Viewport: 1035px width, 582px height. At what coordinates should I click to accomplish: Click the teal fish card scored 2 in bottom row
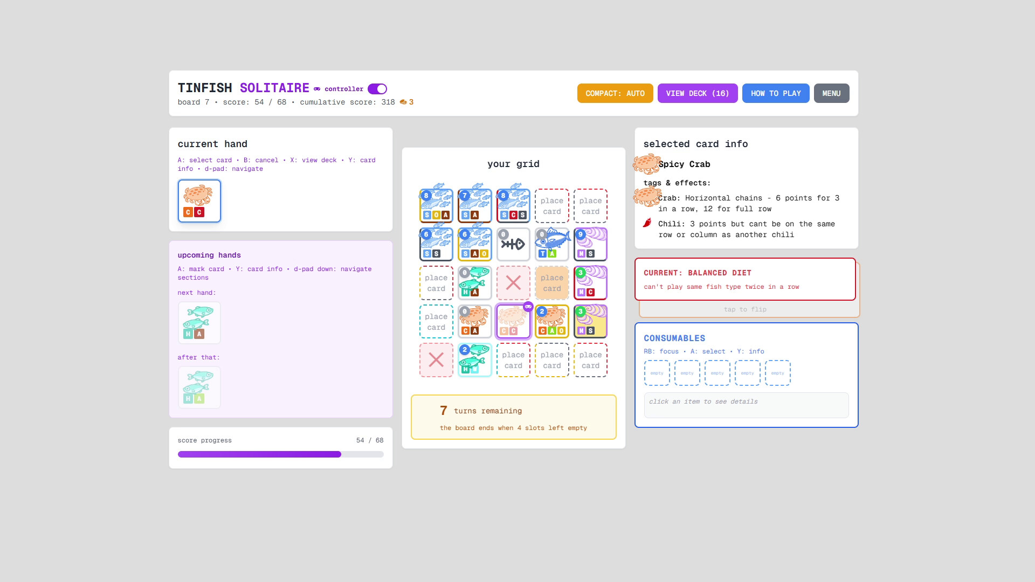(x=474, y=359)
